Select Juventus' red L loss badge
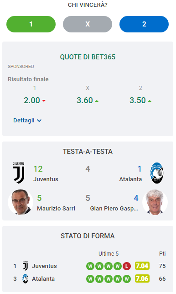 click(x=127, y=266)
